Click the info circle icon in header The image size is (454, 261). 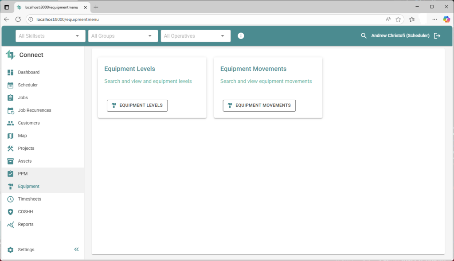coord(241,36)
